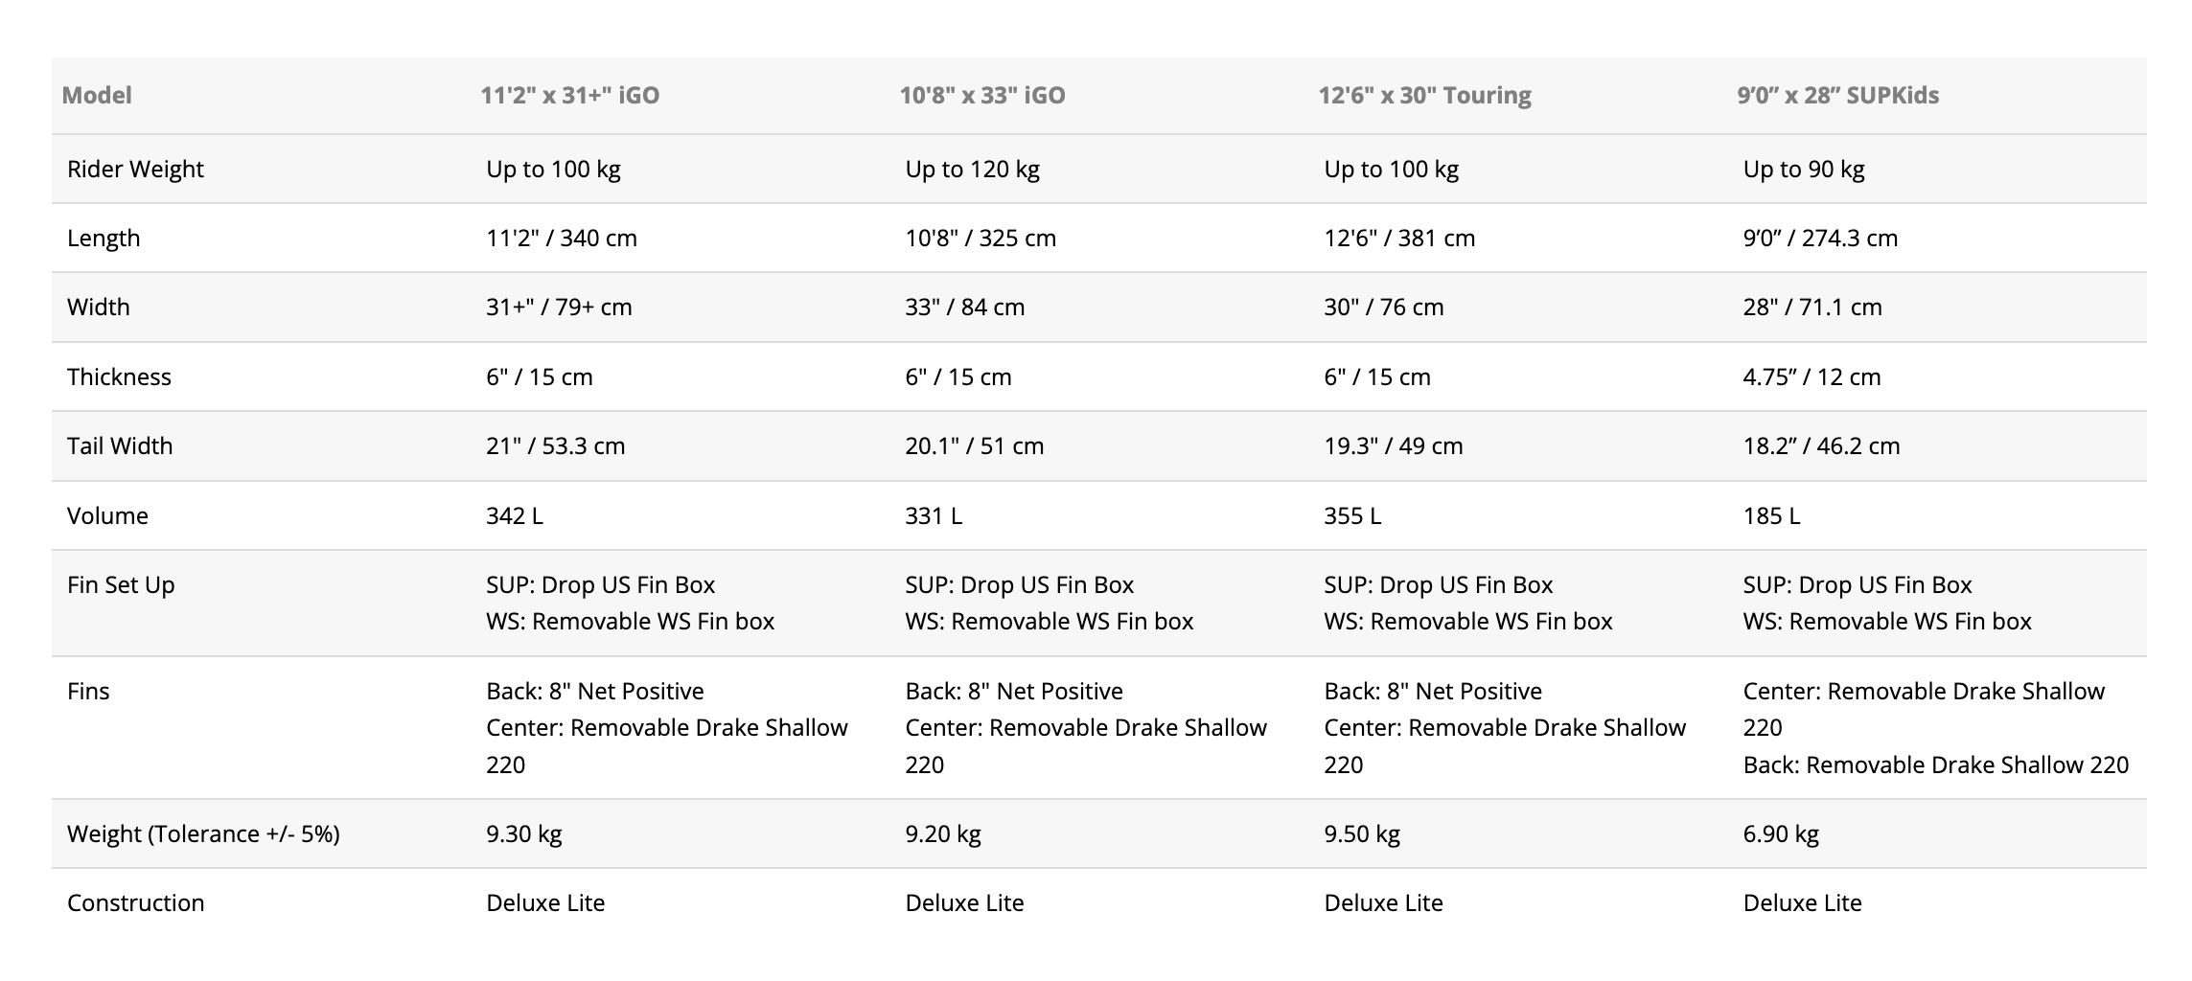Click the Rider Weight row label
Viewport: 2192px width, 981px height.
135,169
